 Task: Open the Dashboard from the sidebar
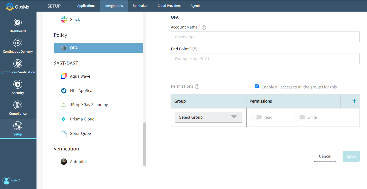[18, 25]
